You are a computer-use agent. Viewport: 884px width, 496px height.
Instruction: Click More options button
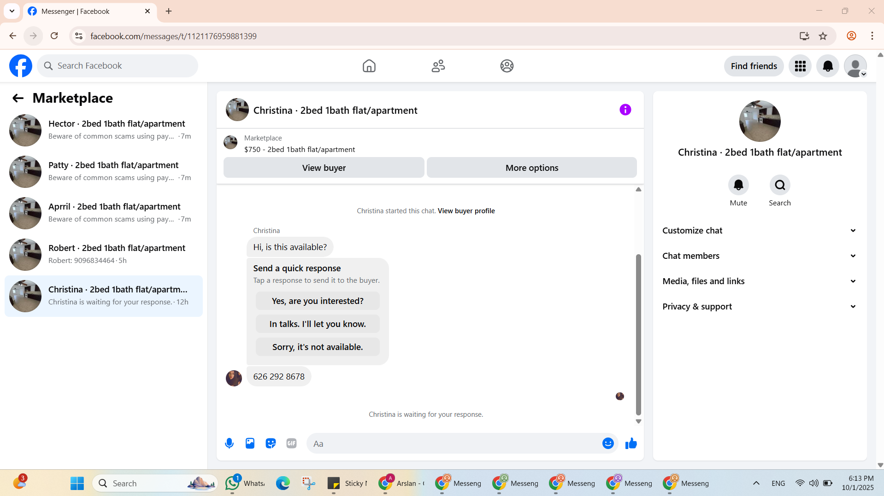point(531,168)
